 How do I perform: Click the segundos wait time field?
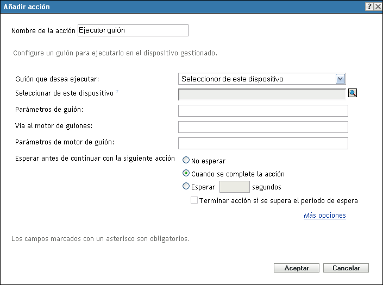pyautogui.click(x=234, y=187)
